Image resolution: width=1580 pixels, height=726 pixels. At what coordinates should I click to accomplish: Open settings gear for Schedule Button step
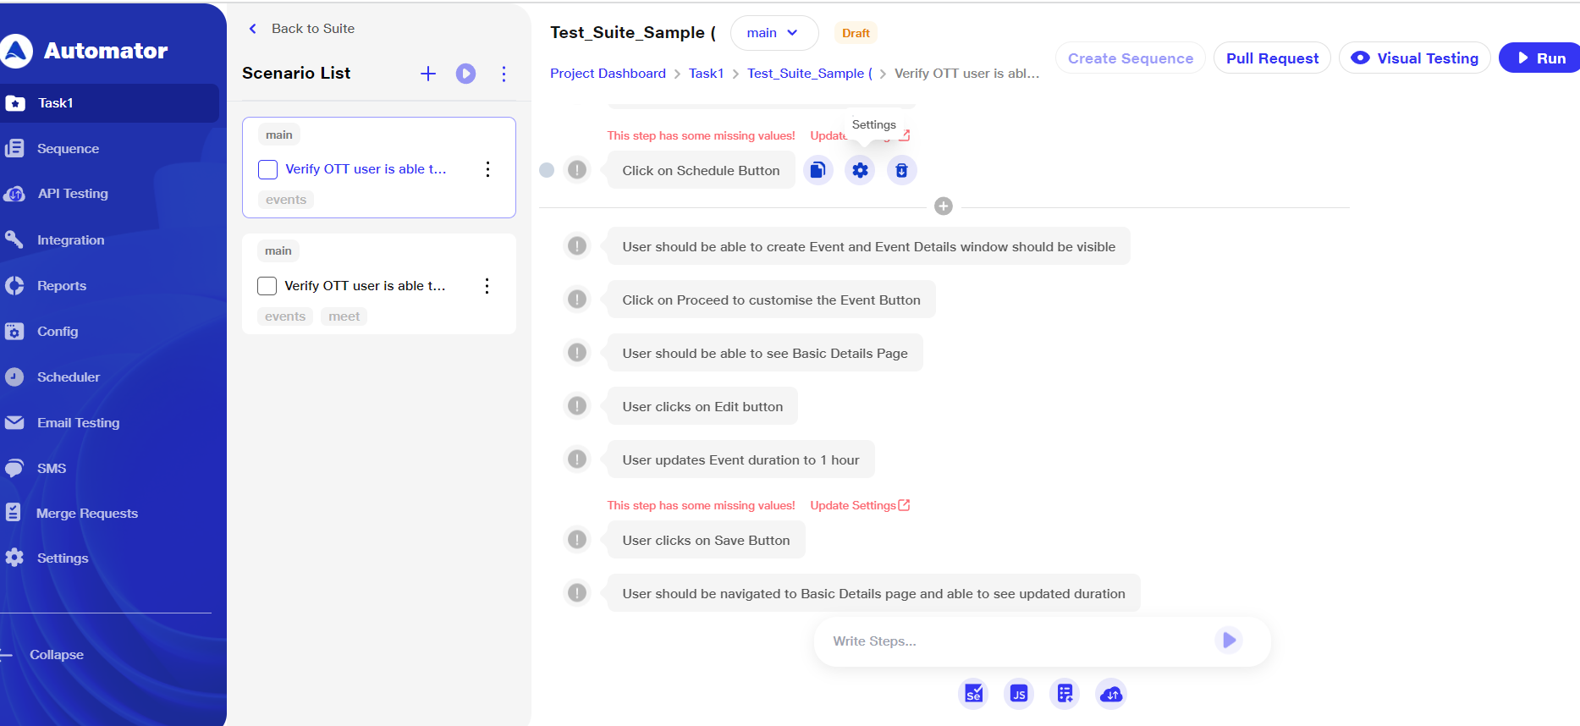[860, 170]
